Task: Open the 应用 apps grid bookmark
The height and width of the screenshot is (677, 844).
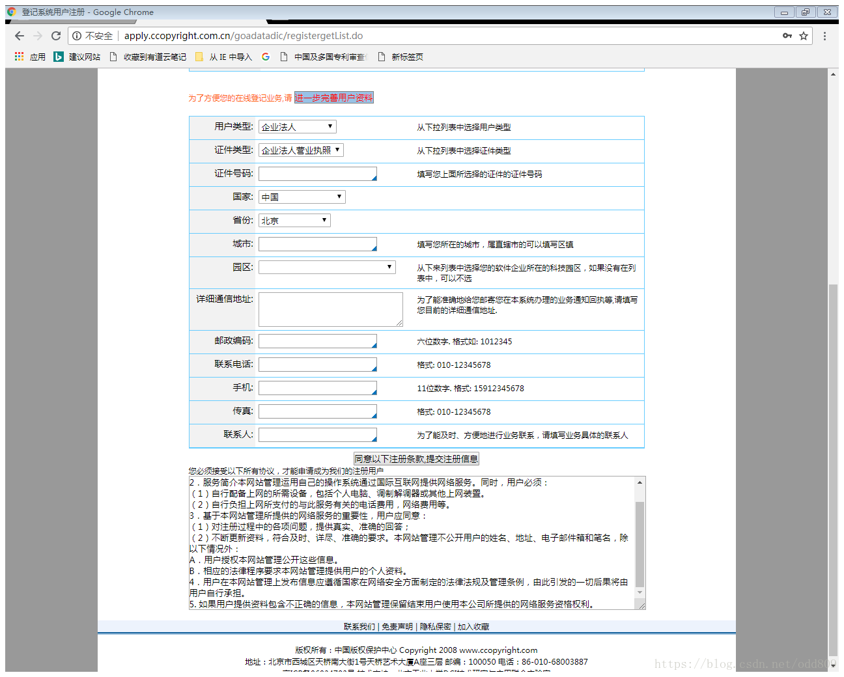Action: [x=30, y=57]
